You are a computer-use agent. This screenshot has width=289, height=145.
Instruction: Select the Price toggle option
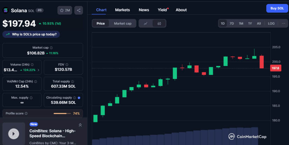tap(101, 23)
